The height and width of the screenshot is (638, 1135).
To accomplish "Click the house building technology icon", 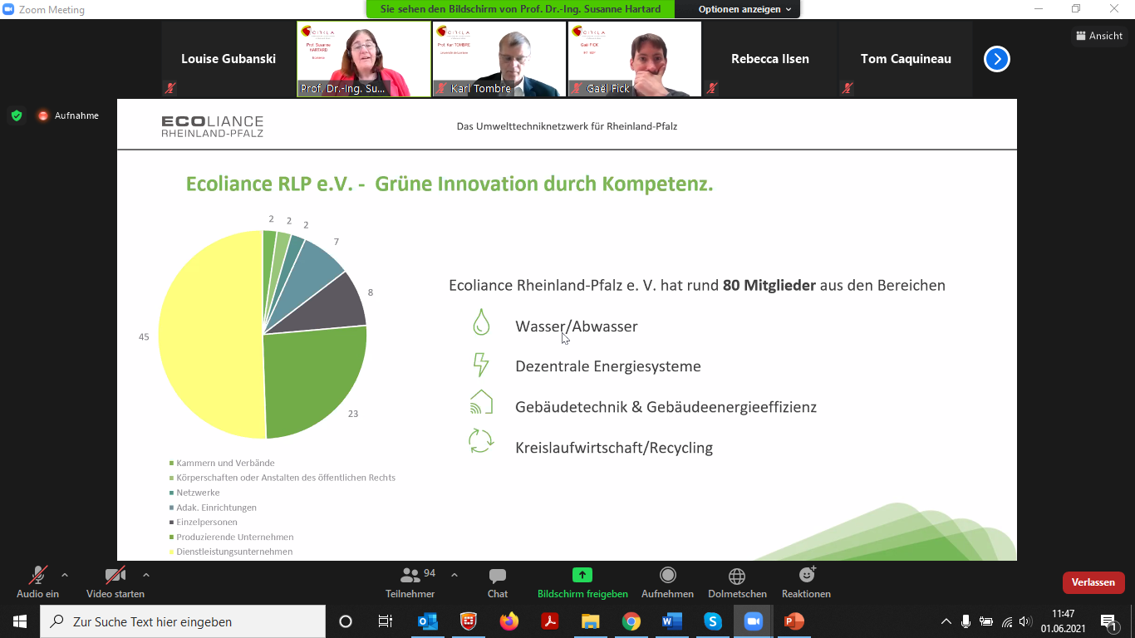I will 481,402.
